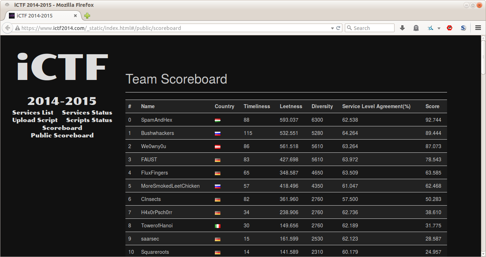The width and height of the screenshot is (486, 257).
Task: Open the URL history dropdown arrow
Action: [332, 28]
